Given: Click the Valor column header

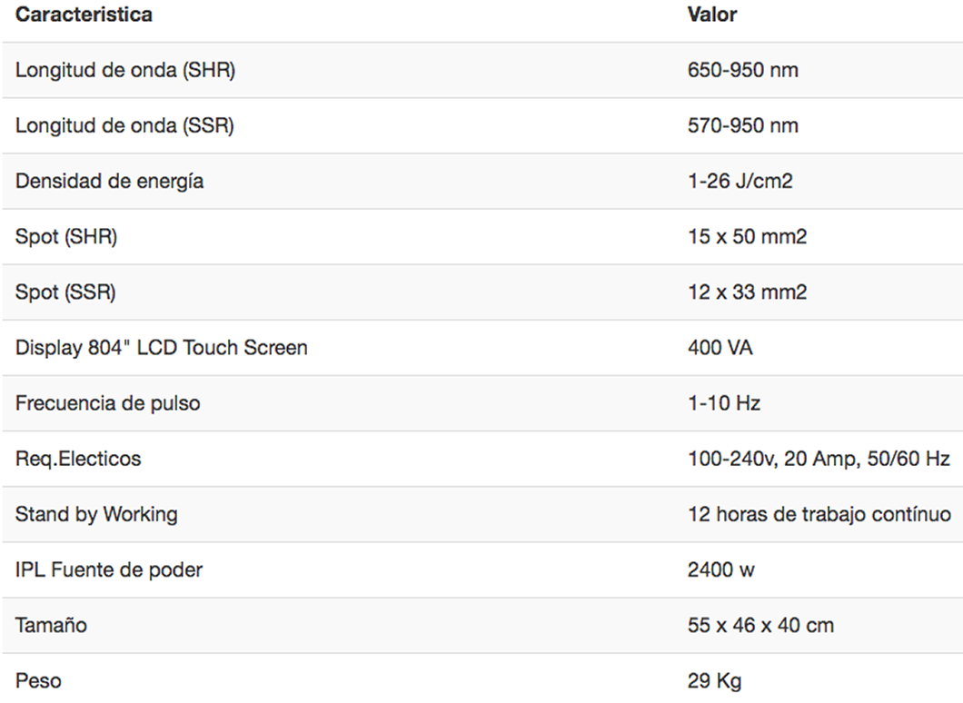Looking at the screenshot, I should pos(712,15).
